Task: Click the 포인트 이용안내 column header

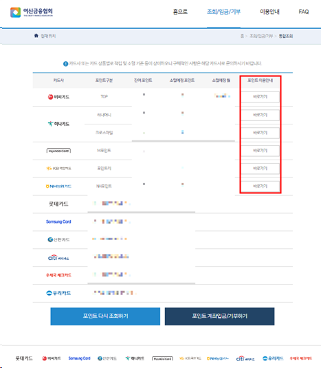Action: coord(261,80)
